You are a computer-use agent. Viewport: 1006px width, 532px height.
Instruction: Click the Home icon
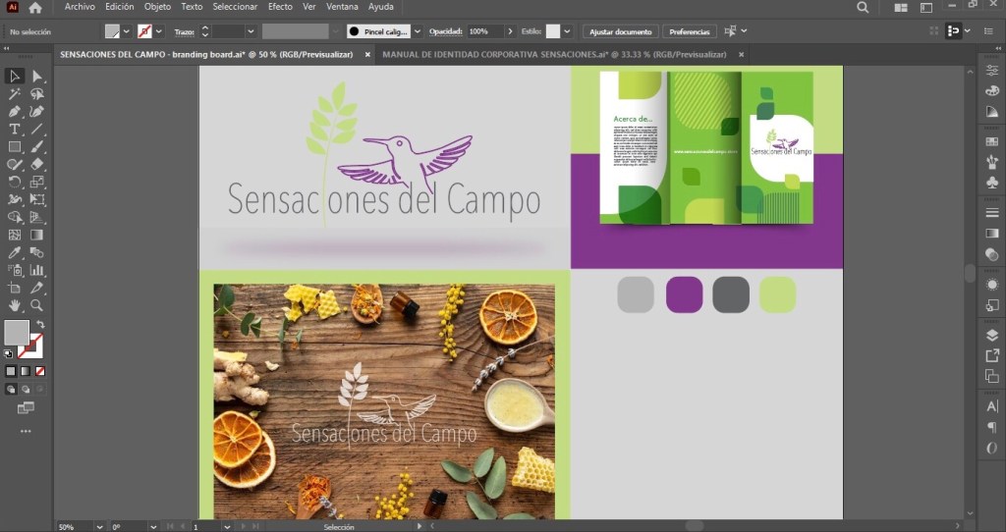point(35,8)
